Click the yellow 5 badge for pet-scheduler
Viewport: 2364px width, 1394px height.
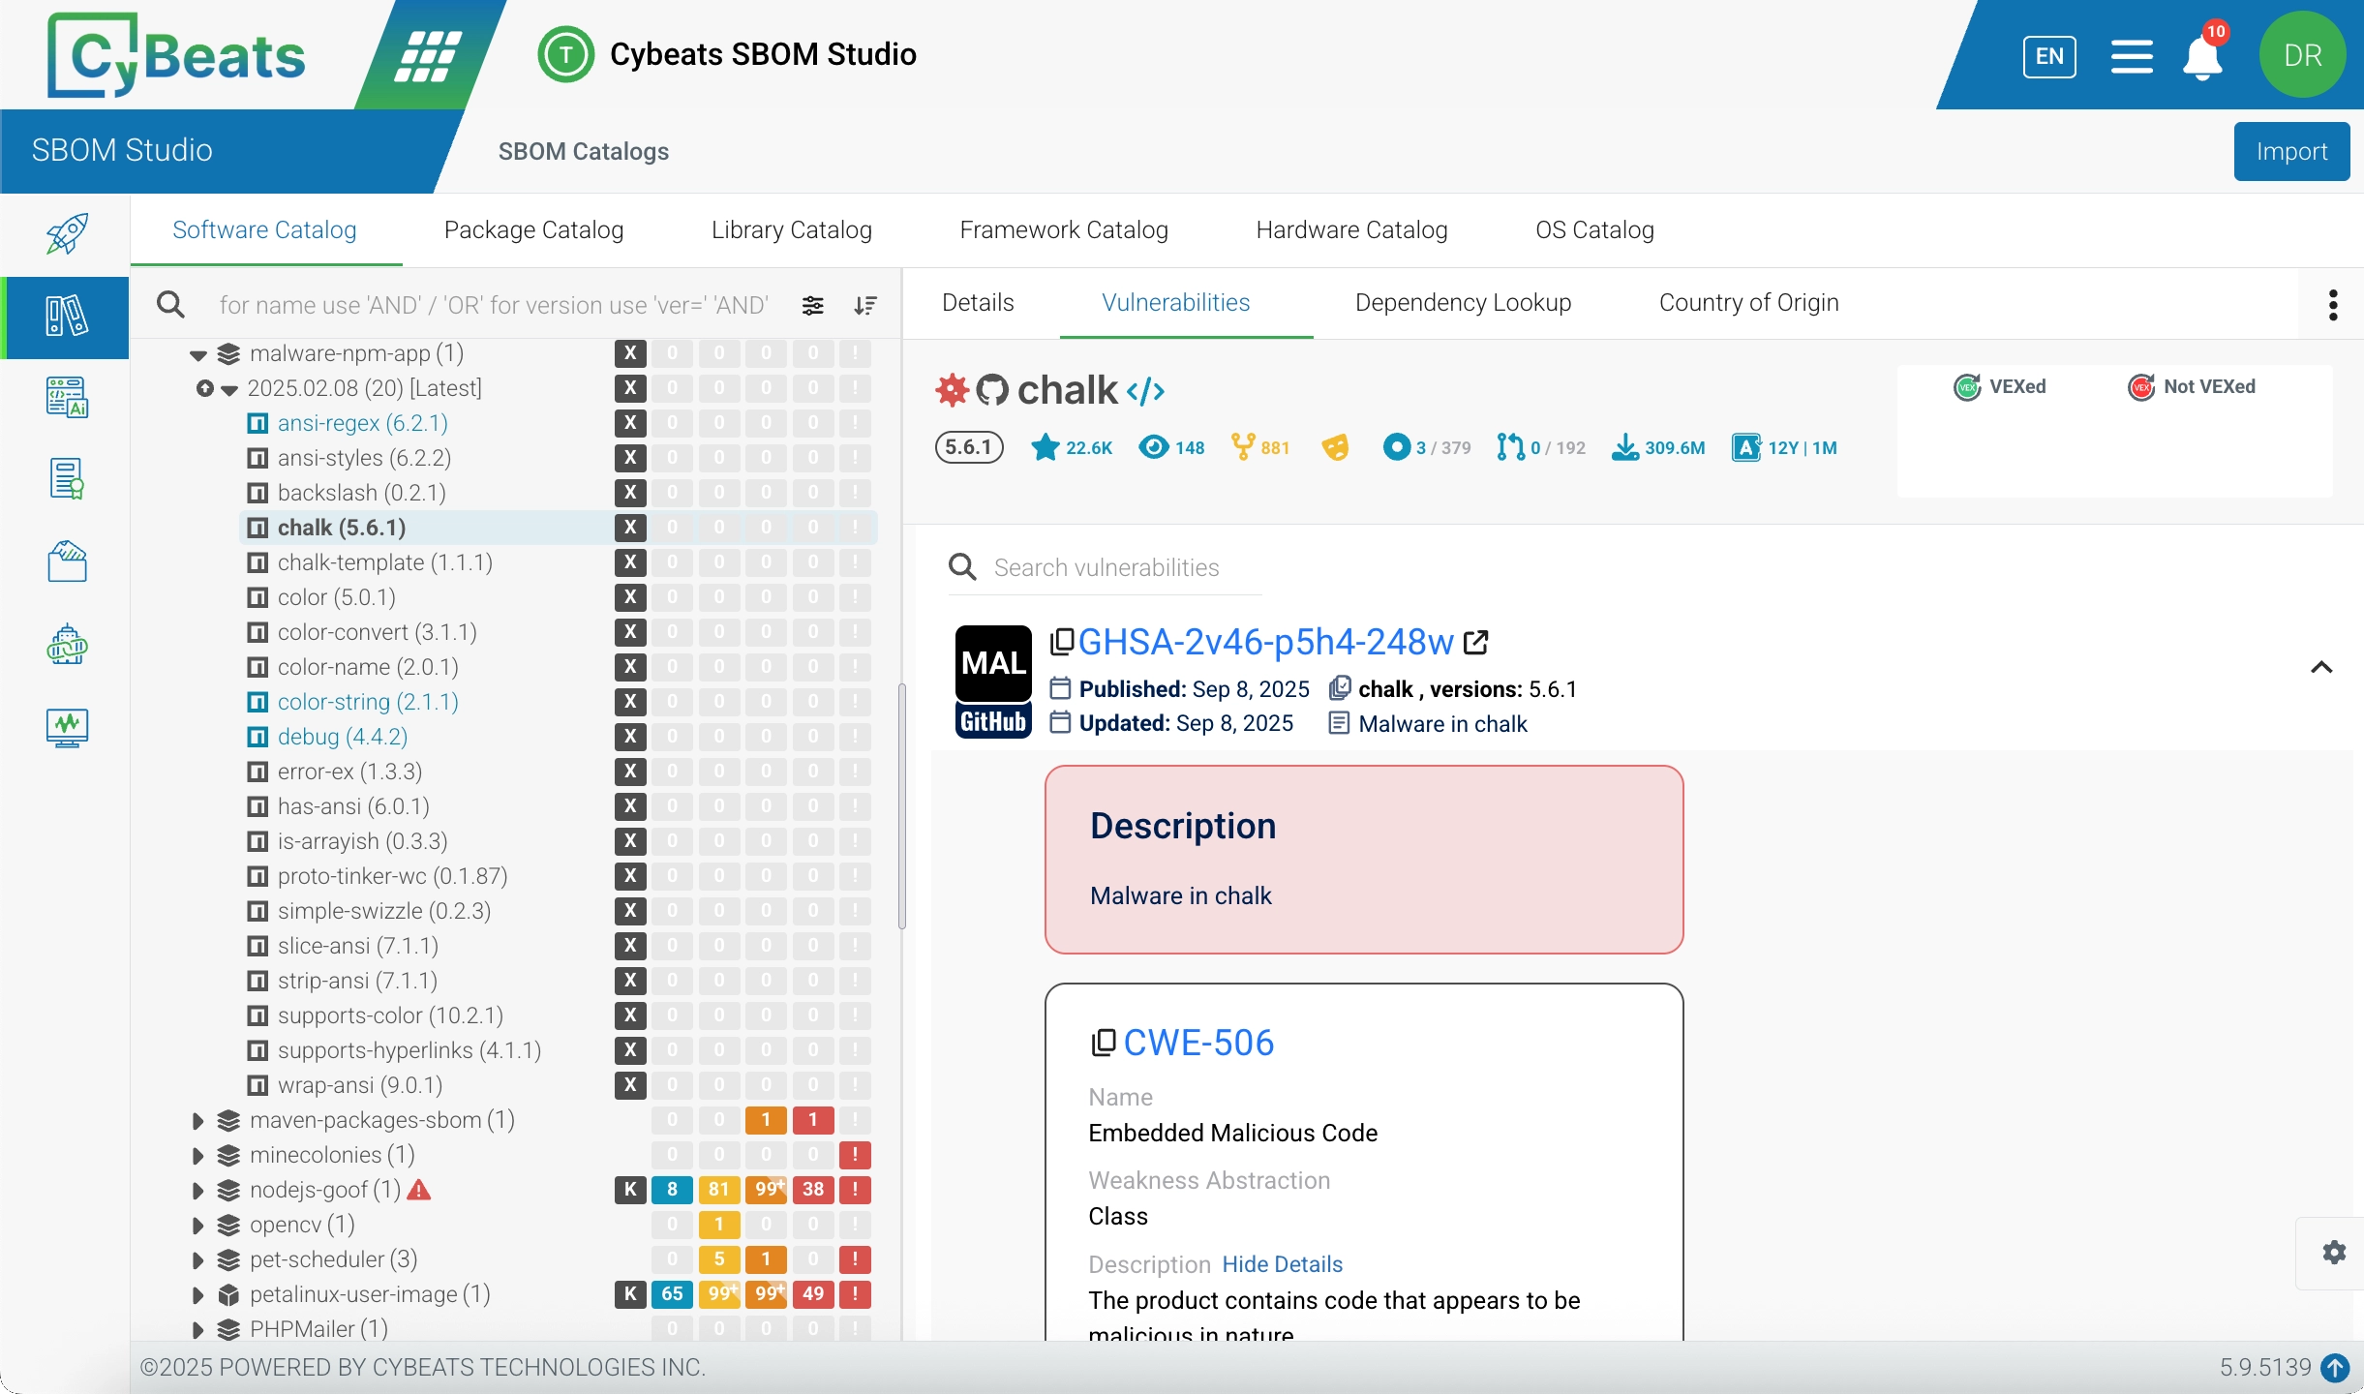coord(719,1259)
